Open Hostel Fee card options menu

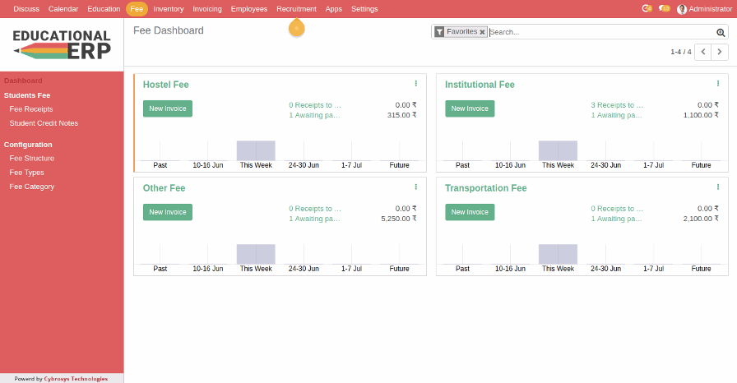click(415, 84)
